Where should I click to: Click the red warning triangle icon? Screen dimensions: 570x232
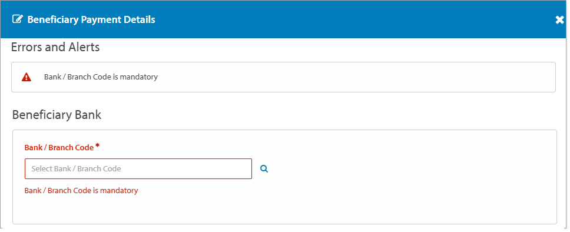point(26,77)
